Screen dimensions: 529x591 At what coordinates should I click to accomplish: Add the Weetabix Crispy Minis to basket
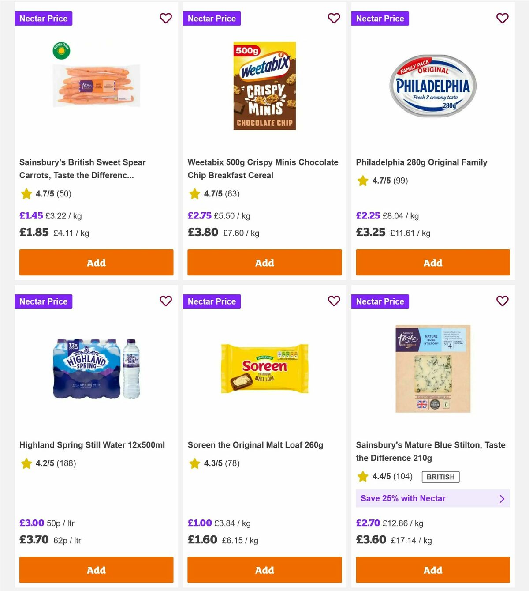tap(264, 262)
